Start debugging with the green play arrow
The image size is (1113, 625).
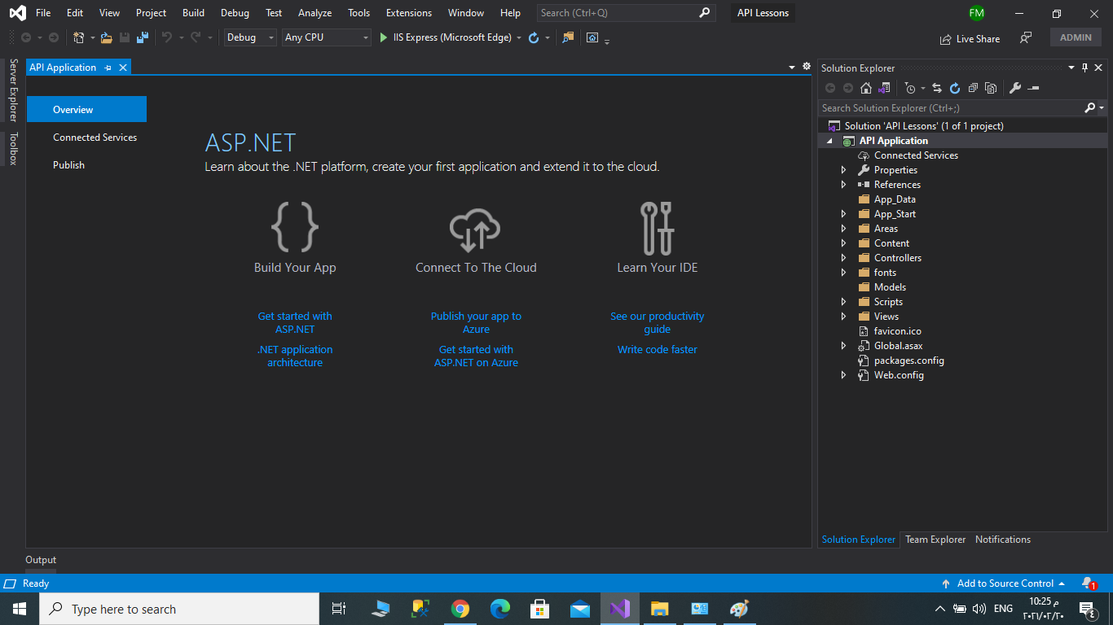pos(384,37)
